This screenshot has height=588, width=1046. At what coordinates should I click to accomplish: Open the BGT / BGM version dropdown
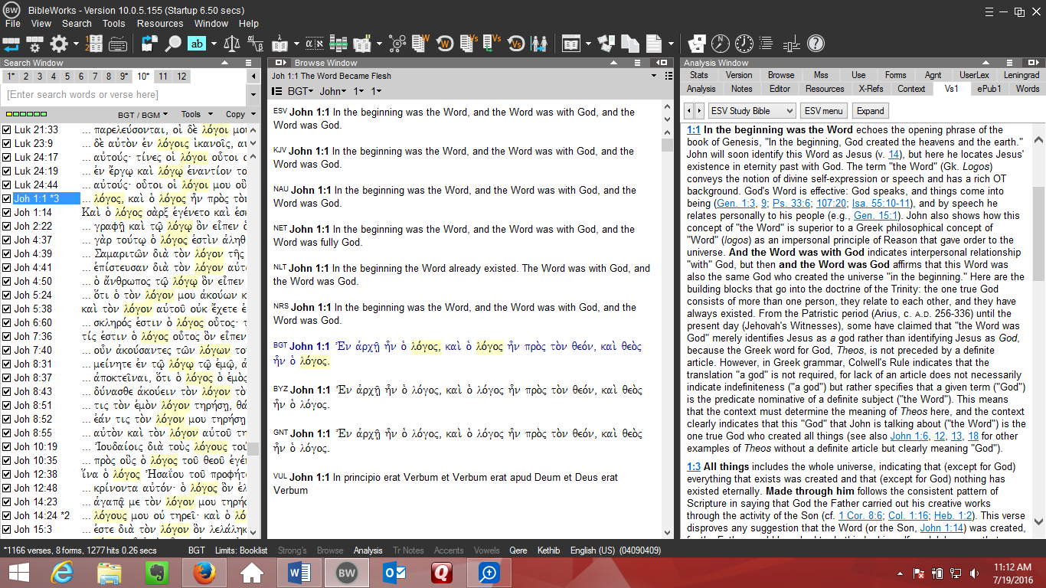coord(142,114)
